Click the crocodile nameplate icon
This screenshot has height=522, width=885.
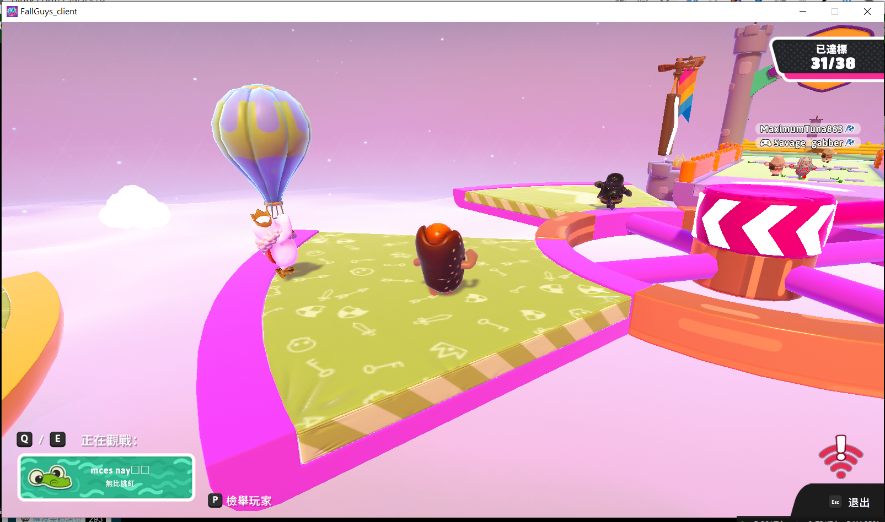tap(51, 477)
